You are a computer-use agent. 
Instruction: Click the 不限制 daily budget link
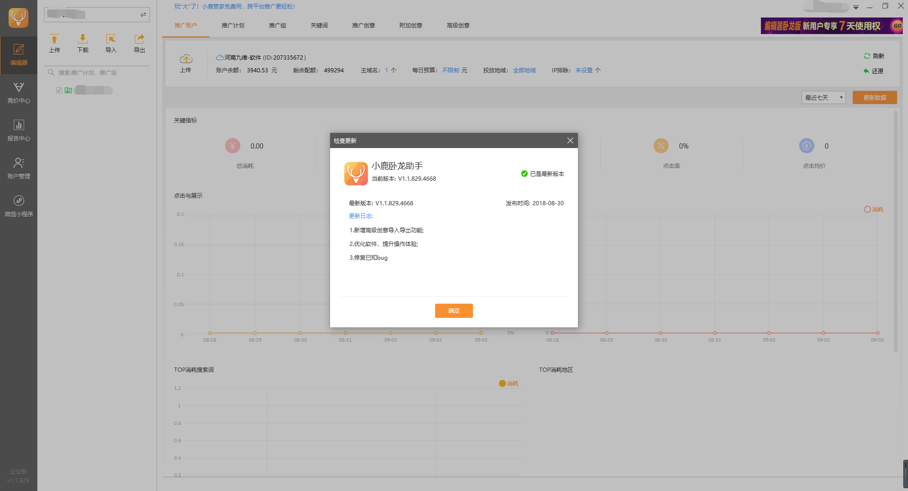pos(451,70)
